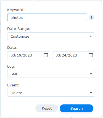The height and width of the screenshot is (118, 103).
Task: Click the Reset button
Action: click(x=47, y=108)
